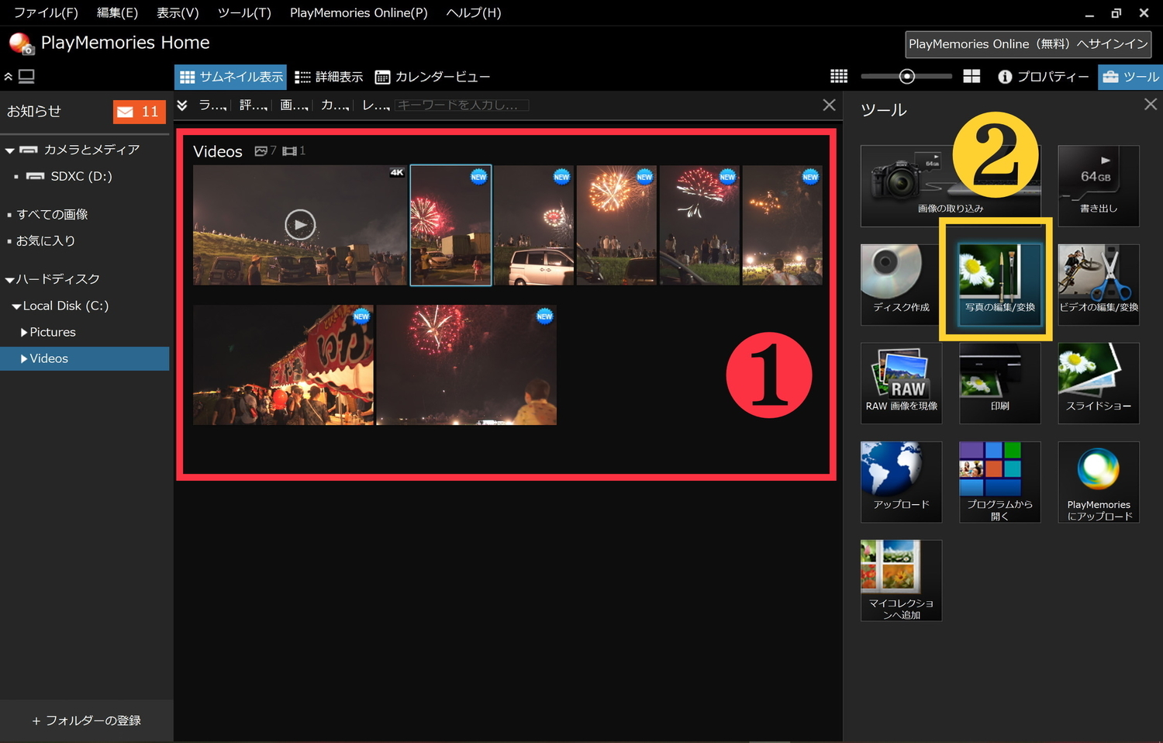1163x743 pixels.
Task: Open the レ… filter dropdown
Action: click(376, 105)
